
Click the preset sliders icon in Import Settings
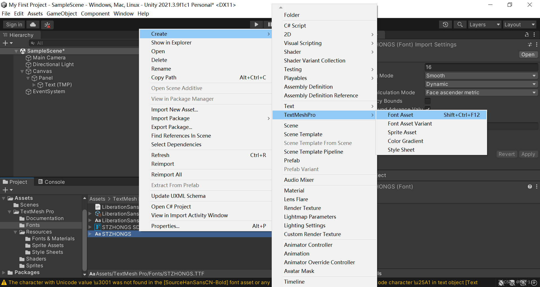click(530, 44)
